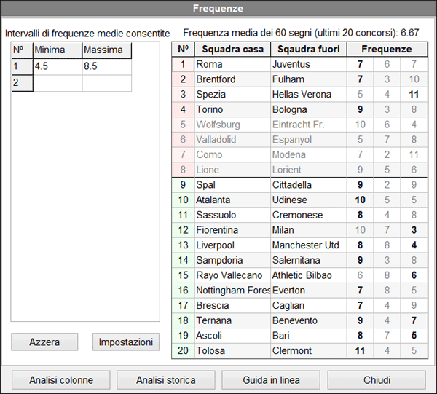Select the Minima cell containing 4.5
The image size is (437, 394).
57,66
